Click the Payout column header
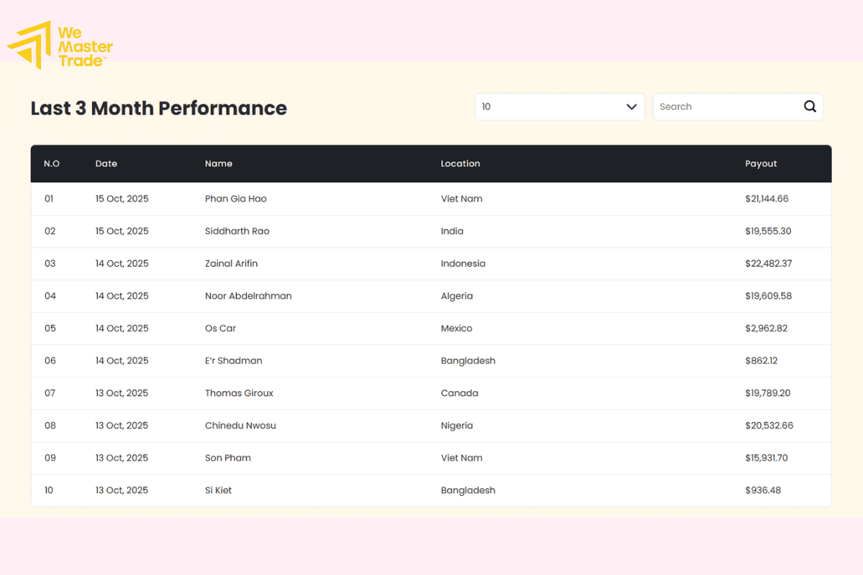 click(761, 164)
